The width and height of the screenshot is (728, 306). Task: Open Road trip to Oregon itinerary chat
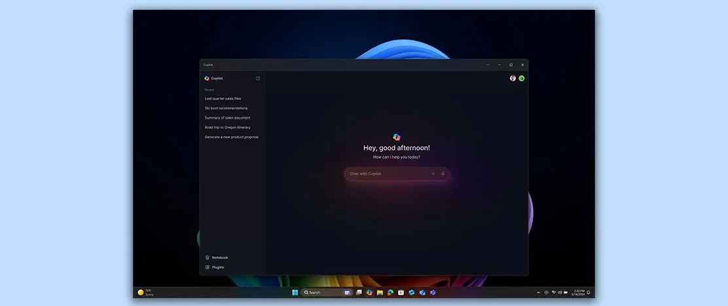click(228, 127)
